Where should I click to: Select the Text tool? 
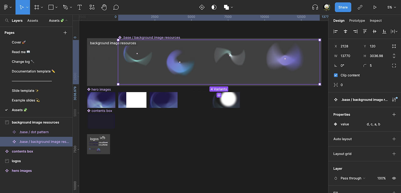pos(80,7)
